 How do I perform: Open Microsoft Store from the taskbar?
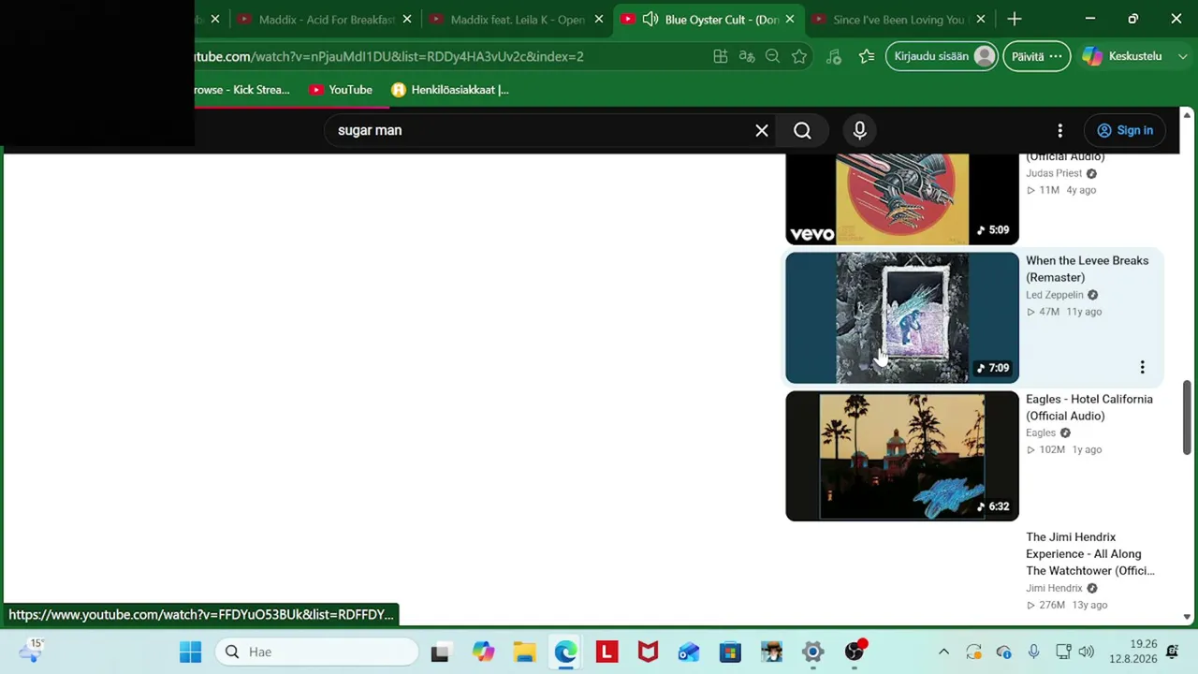tap(730, 652)
